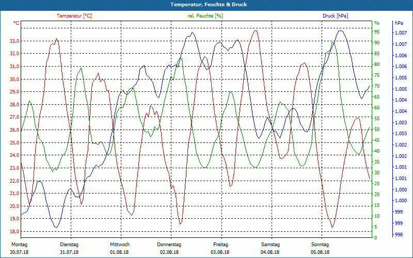Click the date "01.08.18"
Image resolution: width=413 pixels, height=258 pixels.
(x=119, y=252)
